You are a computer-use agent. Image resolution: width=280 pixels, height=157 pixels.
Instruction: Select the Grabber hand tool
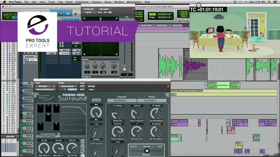point(68,13)
